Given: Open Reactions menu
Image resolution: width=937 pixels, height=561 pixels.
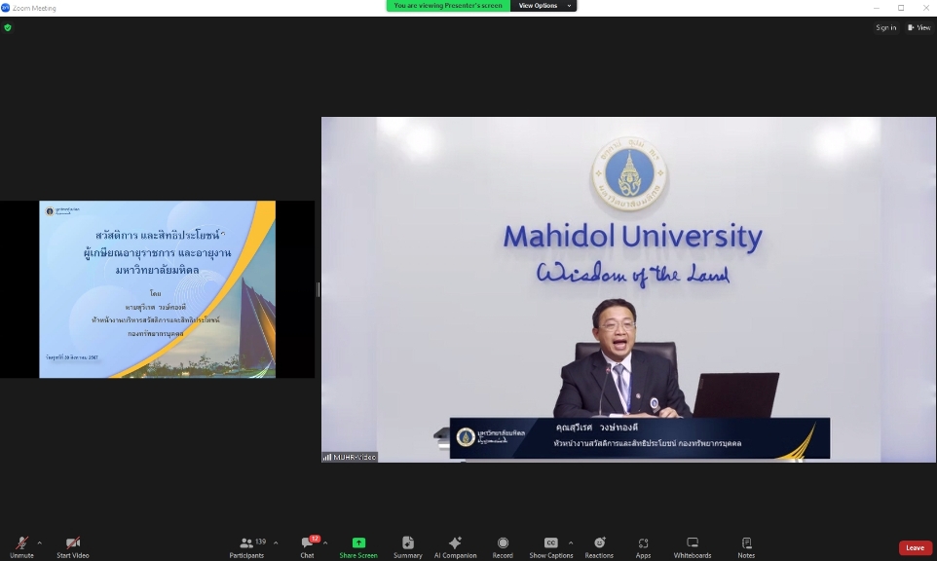Looking at the screenshot, I should pos(599,546).
